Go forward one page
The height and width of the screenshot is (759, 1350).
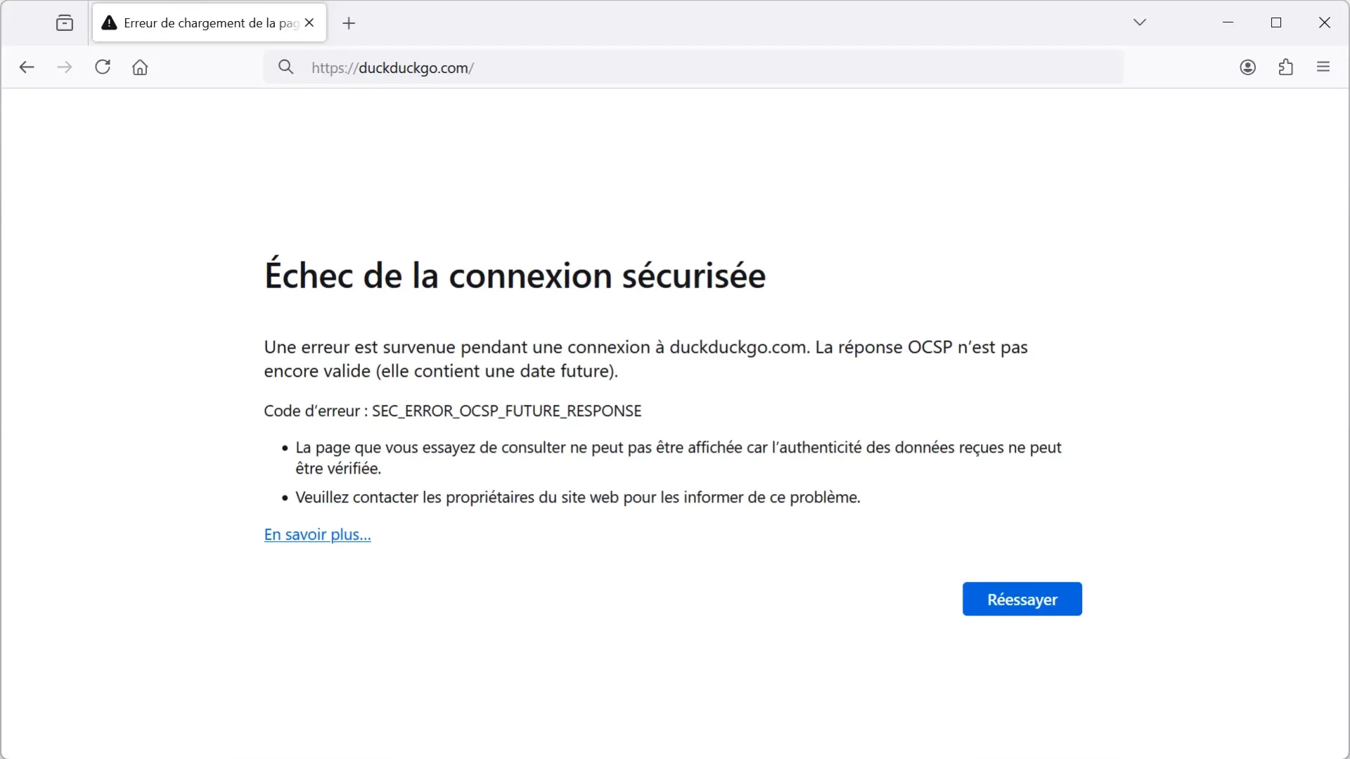(x=65, y=67)
